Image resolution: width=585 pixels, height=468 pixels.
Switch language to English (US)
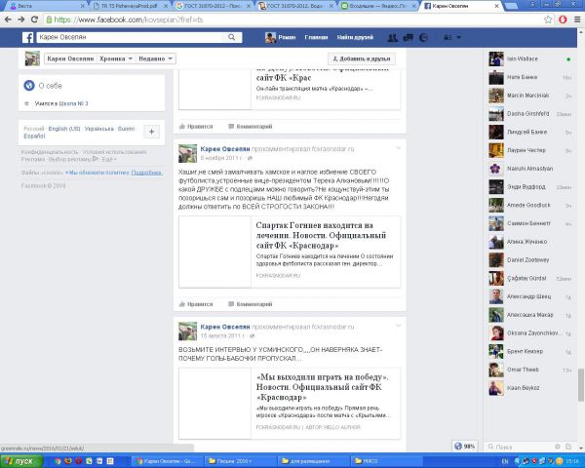[x=64, y=129]
